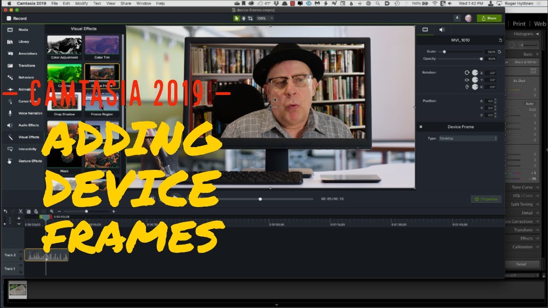Select the arrow Edit mode tool

[x=236, y=18]
